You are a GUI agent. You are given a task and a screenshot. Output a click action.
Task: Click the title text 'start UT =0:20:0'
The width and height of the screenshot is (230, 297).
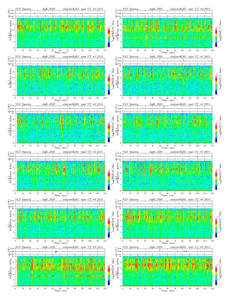(92, 9)
